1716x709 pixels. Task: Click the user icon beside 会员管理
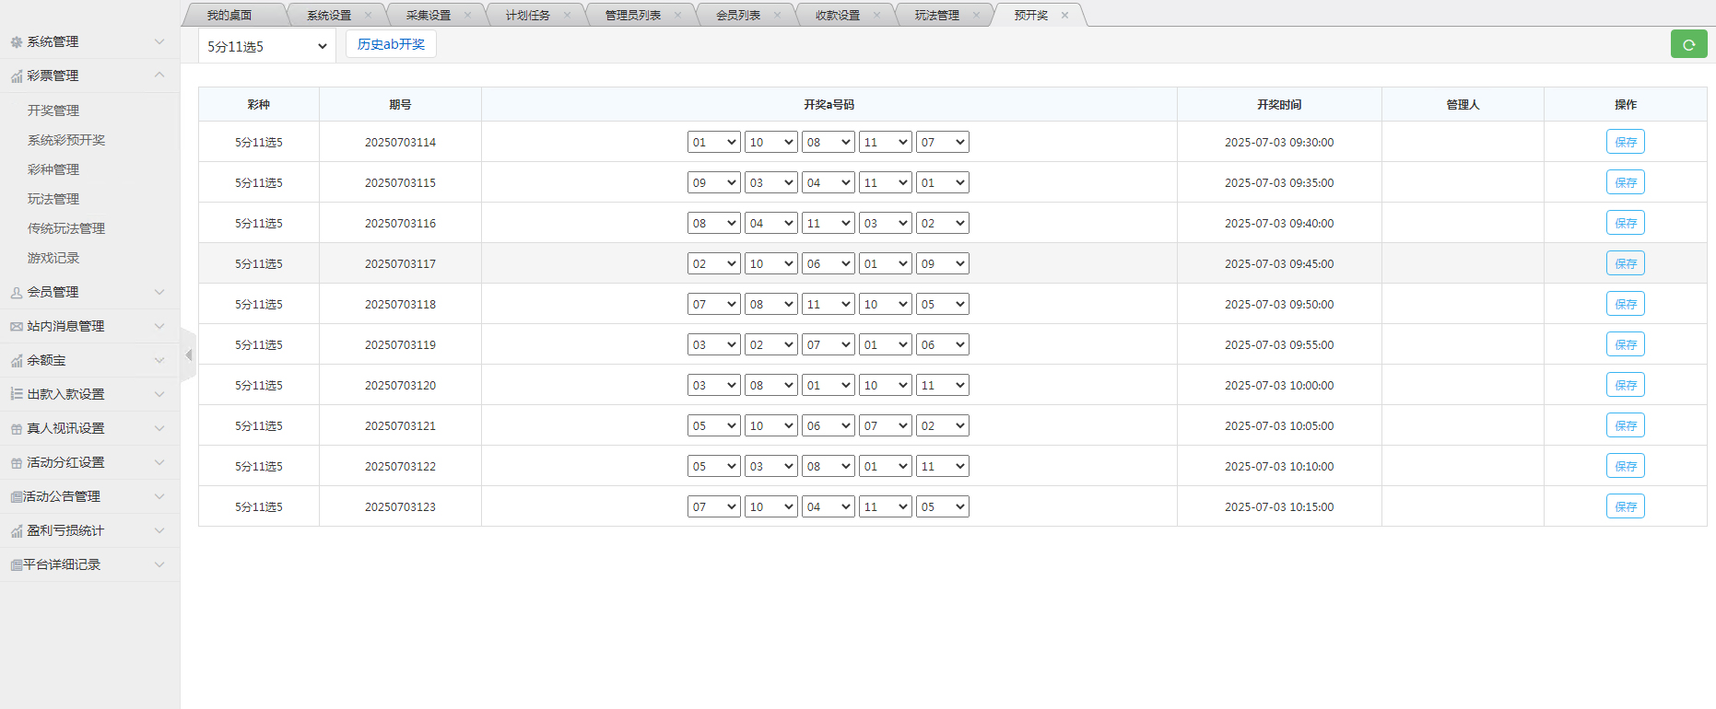pyautogui.click(x=16, y=293)
